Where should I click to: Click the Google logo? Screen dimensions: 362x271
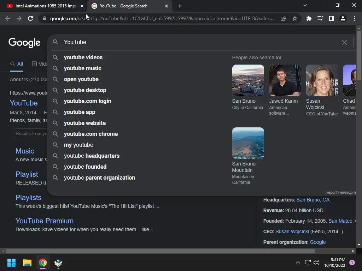24,42
